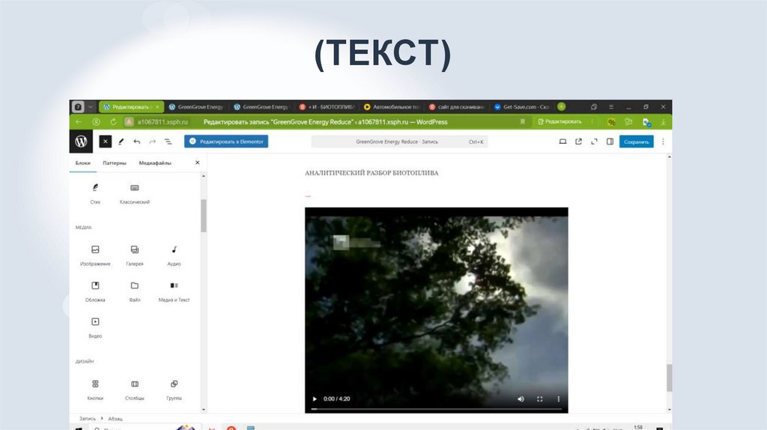Open the Get-Save.com browser tab
This screenshot has width=767, height=430.
tap(522, 106)
